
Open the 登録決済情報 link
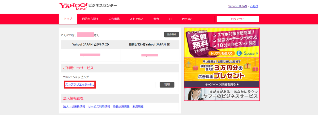(121, 107)
